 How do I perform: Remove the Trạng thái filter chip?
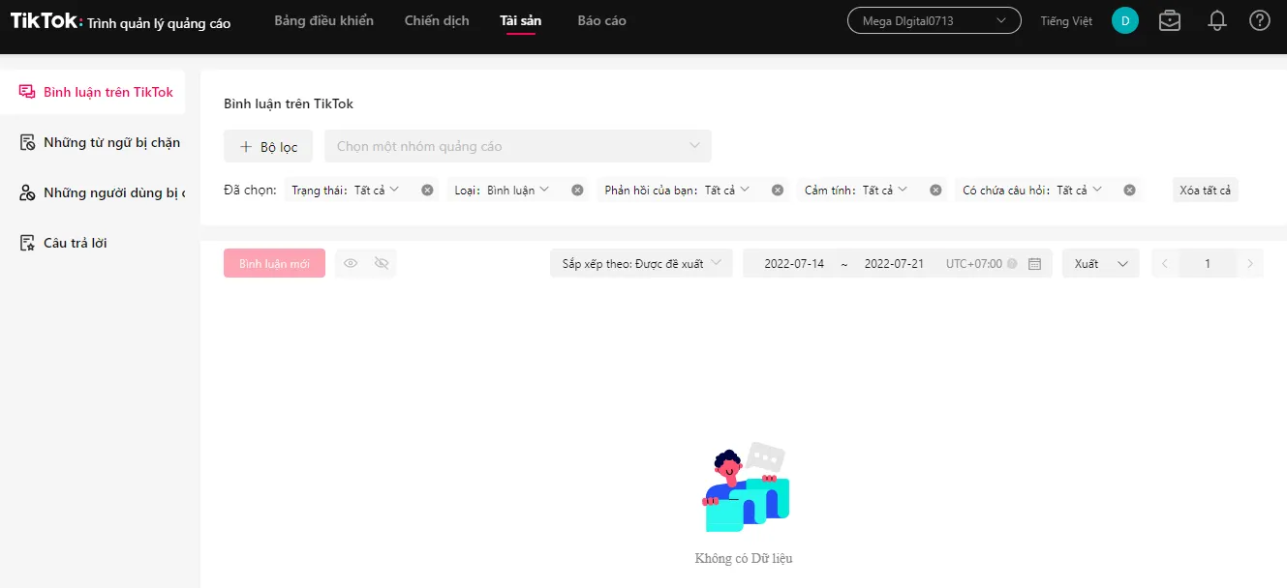coord(427,191)
